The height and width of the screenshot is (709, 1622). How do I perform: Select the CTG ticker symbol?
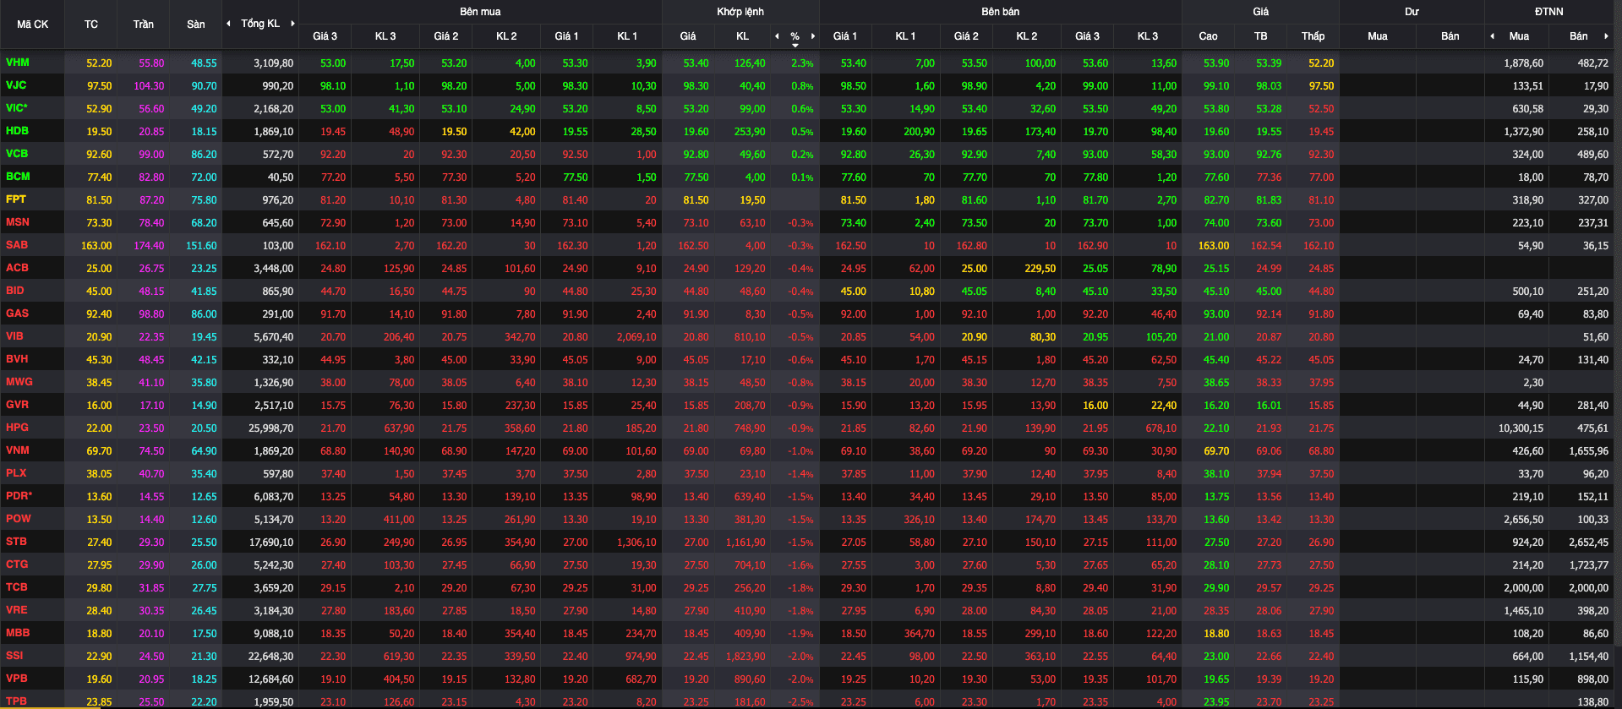[x=17, y=564]
